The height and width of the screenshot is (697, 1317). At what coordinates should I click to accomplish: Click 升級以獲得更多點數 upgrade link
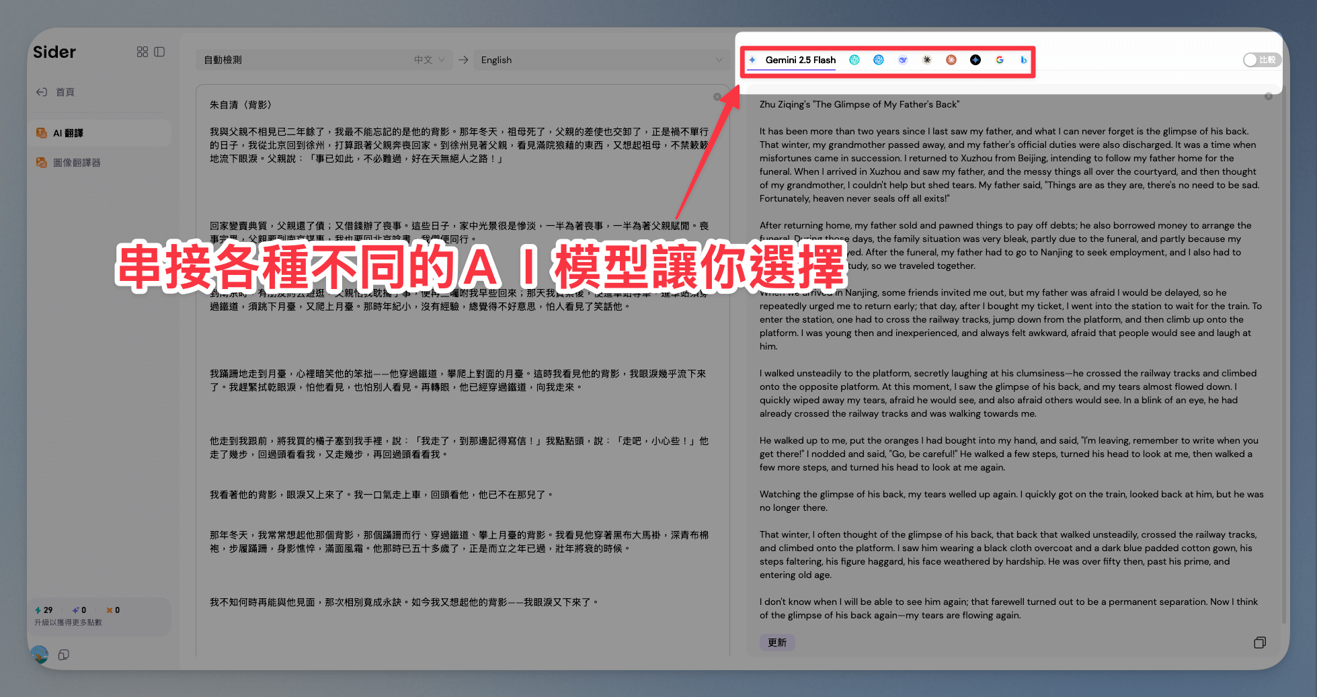pos(68,622)
